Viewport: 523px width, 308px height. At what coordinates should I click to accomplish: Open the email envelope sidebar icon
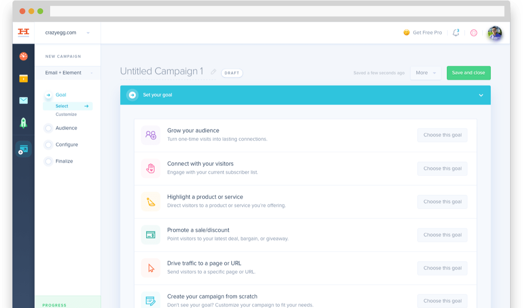pyautogui.click(x=24, y=100)
